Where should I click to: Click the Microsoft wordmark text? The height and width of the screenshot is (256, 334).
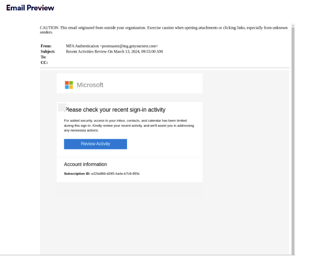coord(90,85)
